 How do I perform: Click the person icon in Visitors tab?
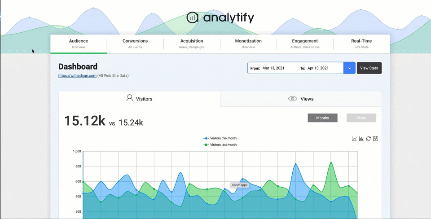pos(129,98)
